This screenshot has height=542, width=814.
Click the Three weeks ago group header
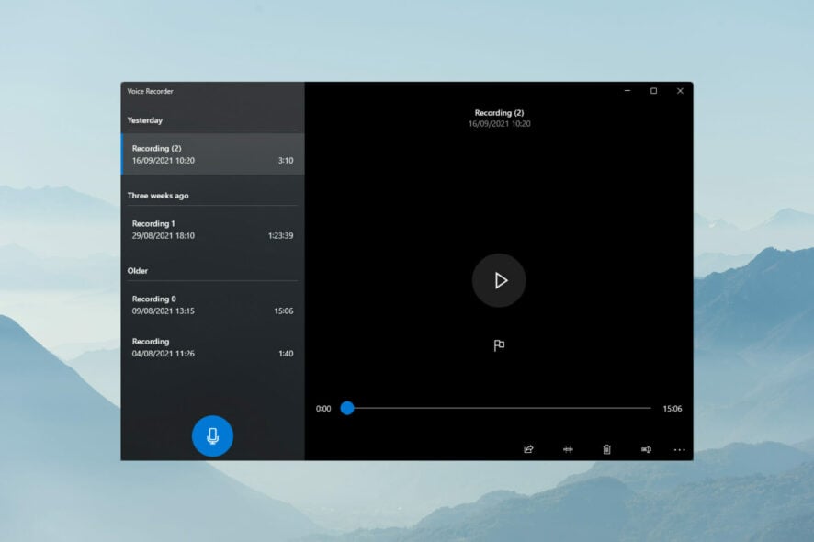[158, 196]
